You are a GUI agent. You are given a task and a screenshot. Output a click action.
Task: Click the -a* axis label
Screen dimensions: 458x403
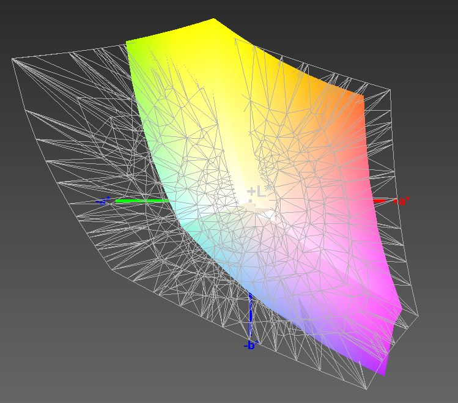pos(104,201)
